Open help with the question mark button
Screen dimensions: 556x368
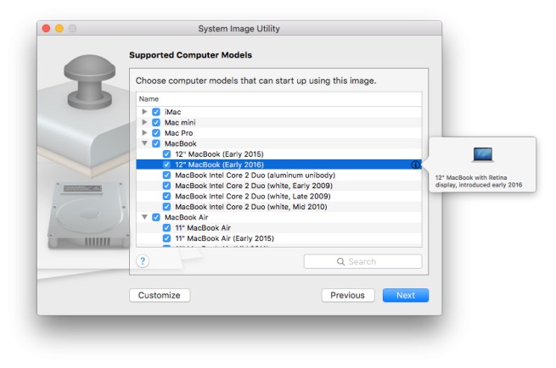click(143, 261)
